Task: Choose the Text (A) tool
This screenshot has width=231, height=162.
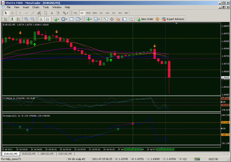Action: point(52,13)
